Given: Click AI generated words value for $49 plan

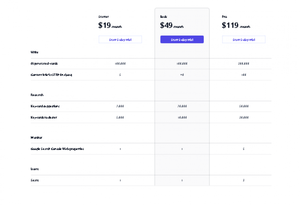Looking at the screenshot, I should click(x=182, y=63).
